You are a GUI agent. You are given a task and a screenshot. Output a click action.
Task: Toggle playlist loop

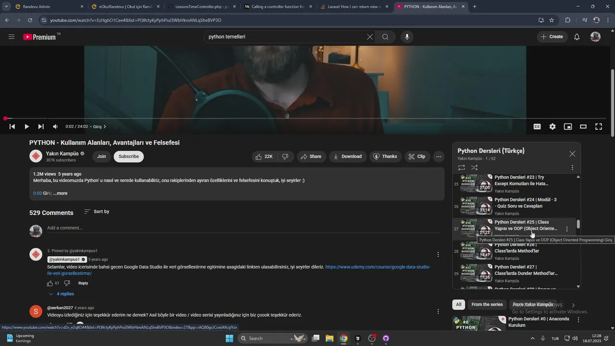point(461,168)
